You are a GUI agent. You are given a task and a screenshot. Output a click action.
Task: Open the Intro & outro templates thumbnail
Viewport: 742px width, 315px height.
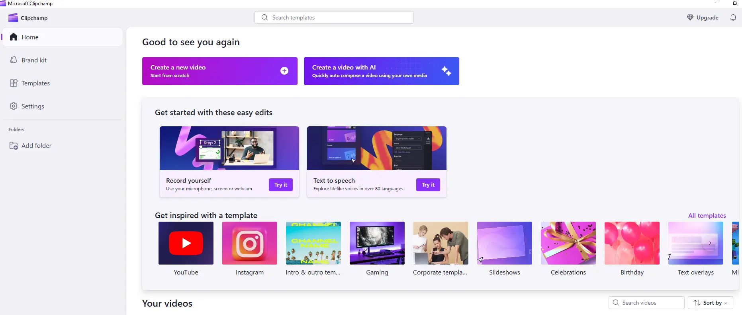(313, 243)
